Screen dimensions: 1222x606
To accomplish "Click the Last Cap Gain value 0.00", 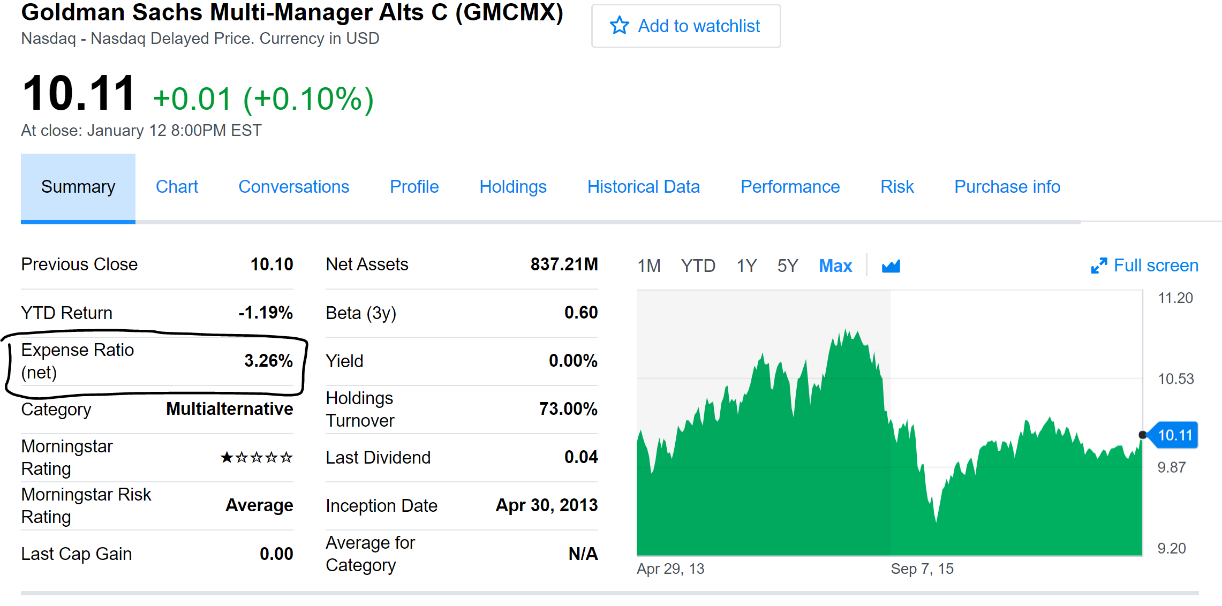I will tap(276, 554).
